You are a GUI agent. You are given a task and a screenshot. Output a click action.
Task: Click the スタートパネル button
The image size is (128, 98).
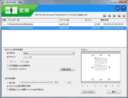click(88, 92)
